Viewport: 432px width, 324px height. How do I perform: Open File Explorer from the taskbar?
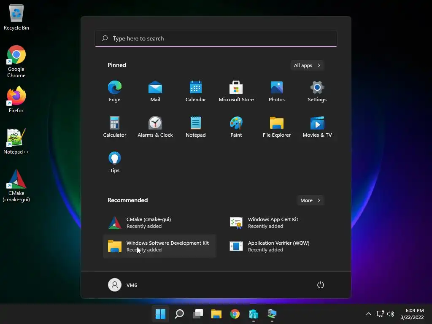(216, 314)
